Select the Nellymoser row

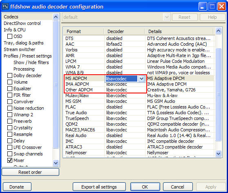pos(139,153)
